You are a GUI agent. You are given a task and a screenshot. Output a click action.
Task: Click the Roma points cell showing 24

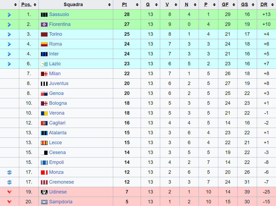point(127,44)
